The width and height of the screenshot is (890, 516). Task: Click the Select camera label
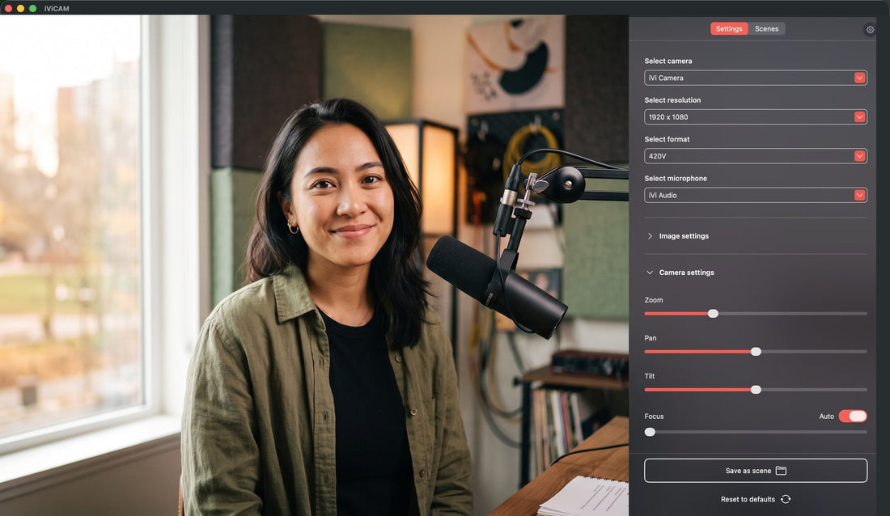668,61
